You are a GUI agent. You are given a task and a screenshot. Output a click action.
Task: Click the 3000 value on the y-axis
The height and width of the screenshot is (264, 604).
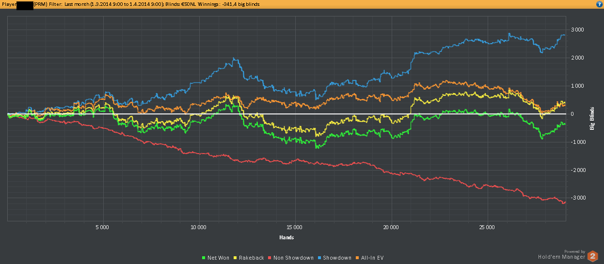pyautogui.click(x=578, y=30)
